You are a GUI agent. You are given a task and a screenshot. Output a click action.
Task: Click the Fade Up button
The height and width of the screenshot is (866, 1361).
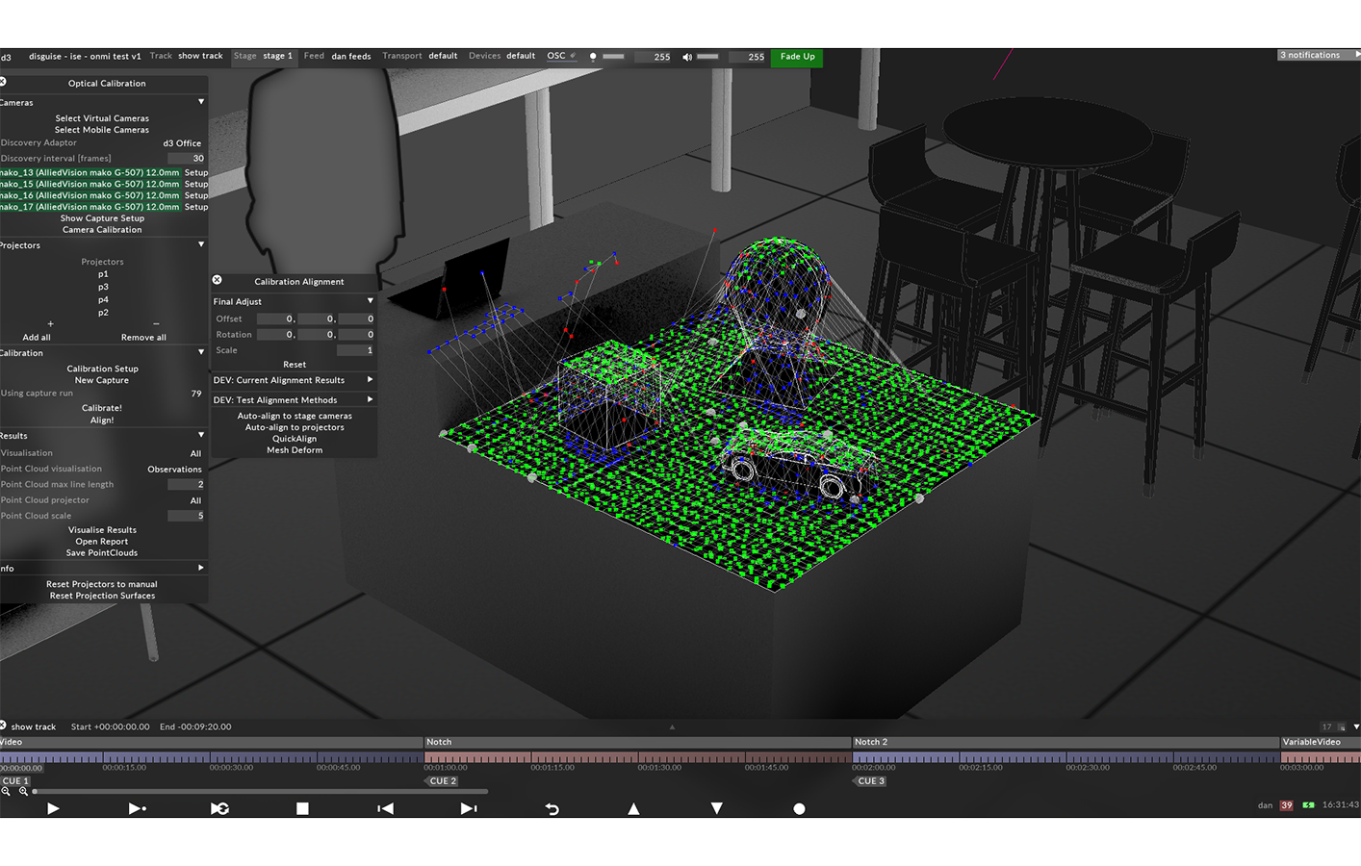797,57
